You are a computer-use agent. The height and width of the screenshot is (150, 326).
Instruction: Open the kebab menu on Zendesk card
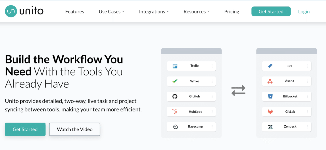point(307,127)
